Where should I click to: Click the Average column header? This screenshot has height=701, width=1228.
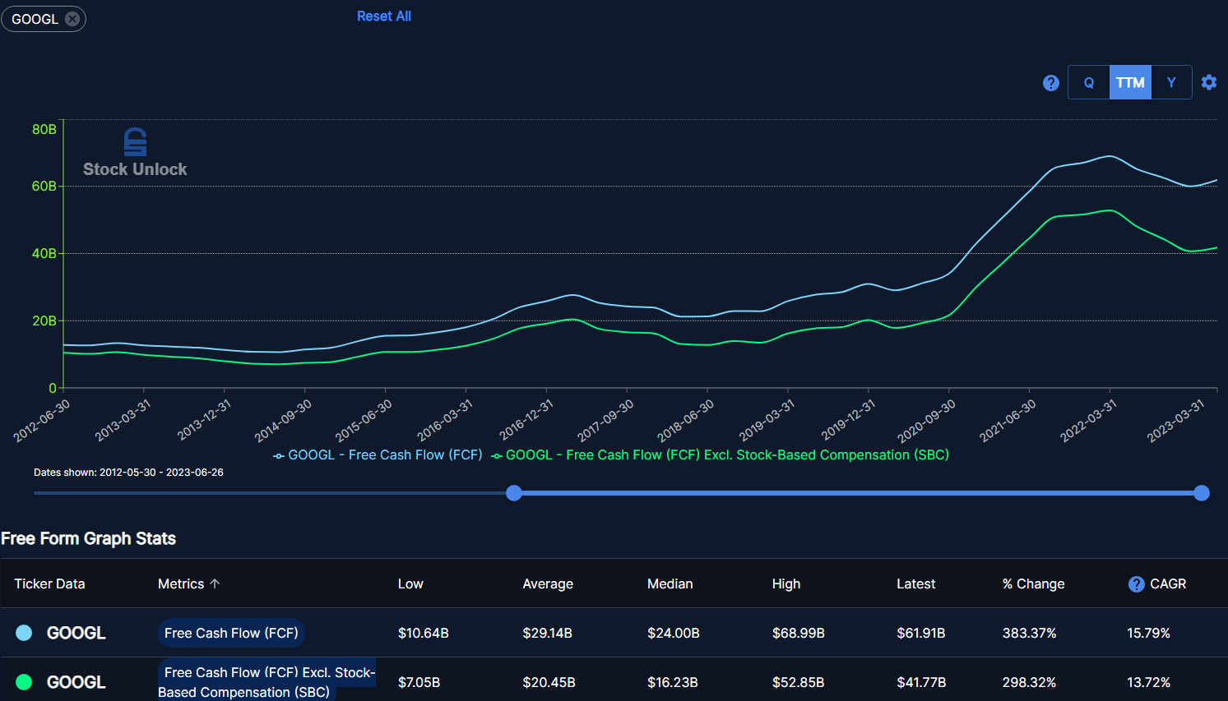pos(548,583)
